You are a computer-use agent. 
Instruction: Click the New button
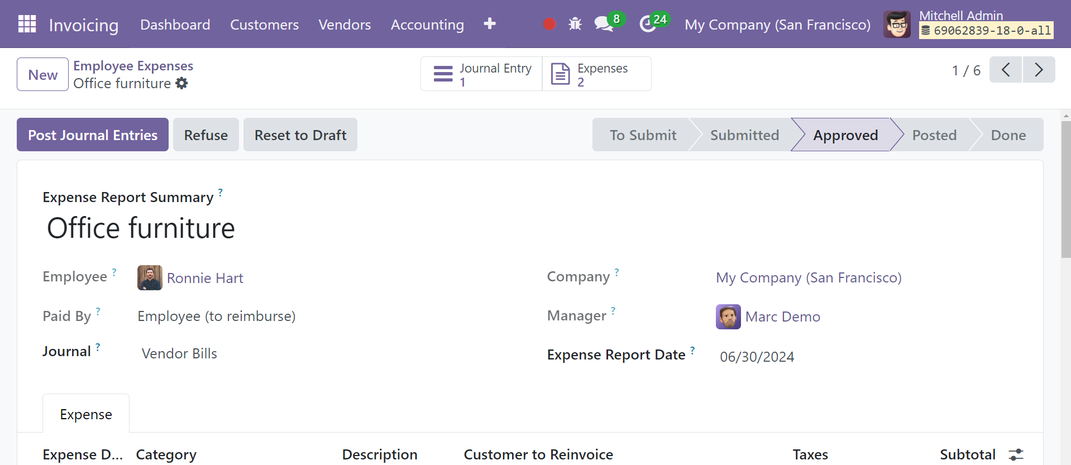pyautogui.click(x=42, y=74)
